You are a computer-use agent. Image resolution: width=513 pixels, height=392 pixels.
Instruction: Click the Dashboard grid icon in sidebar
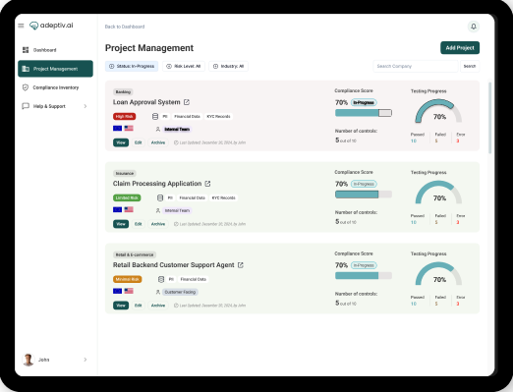[26, 50]
